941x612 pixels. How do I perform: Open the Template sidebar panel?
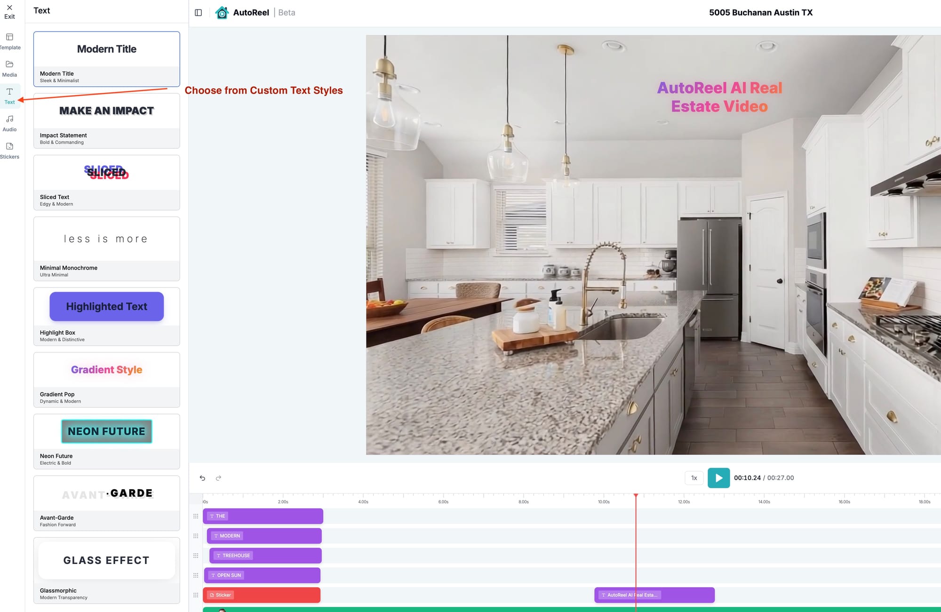tap(9, 41)
